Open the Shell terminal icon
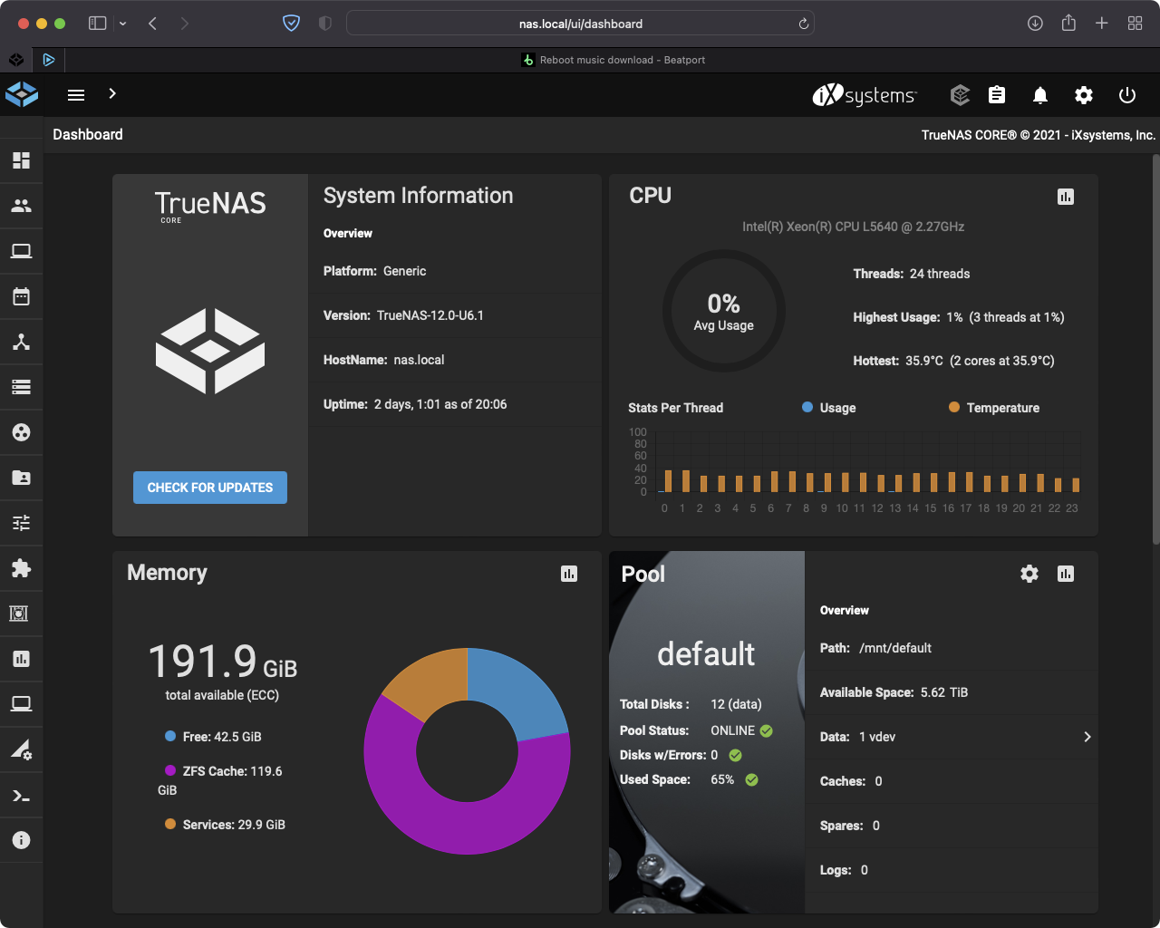The width and height of the screenshot is (1160, 928). pos(22,797)
